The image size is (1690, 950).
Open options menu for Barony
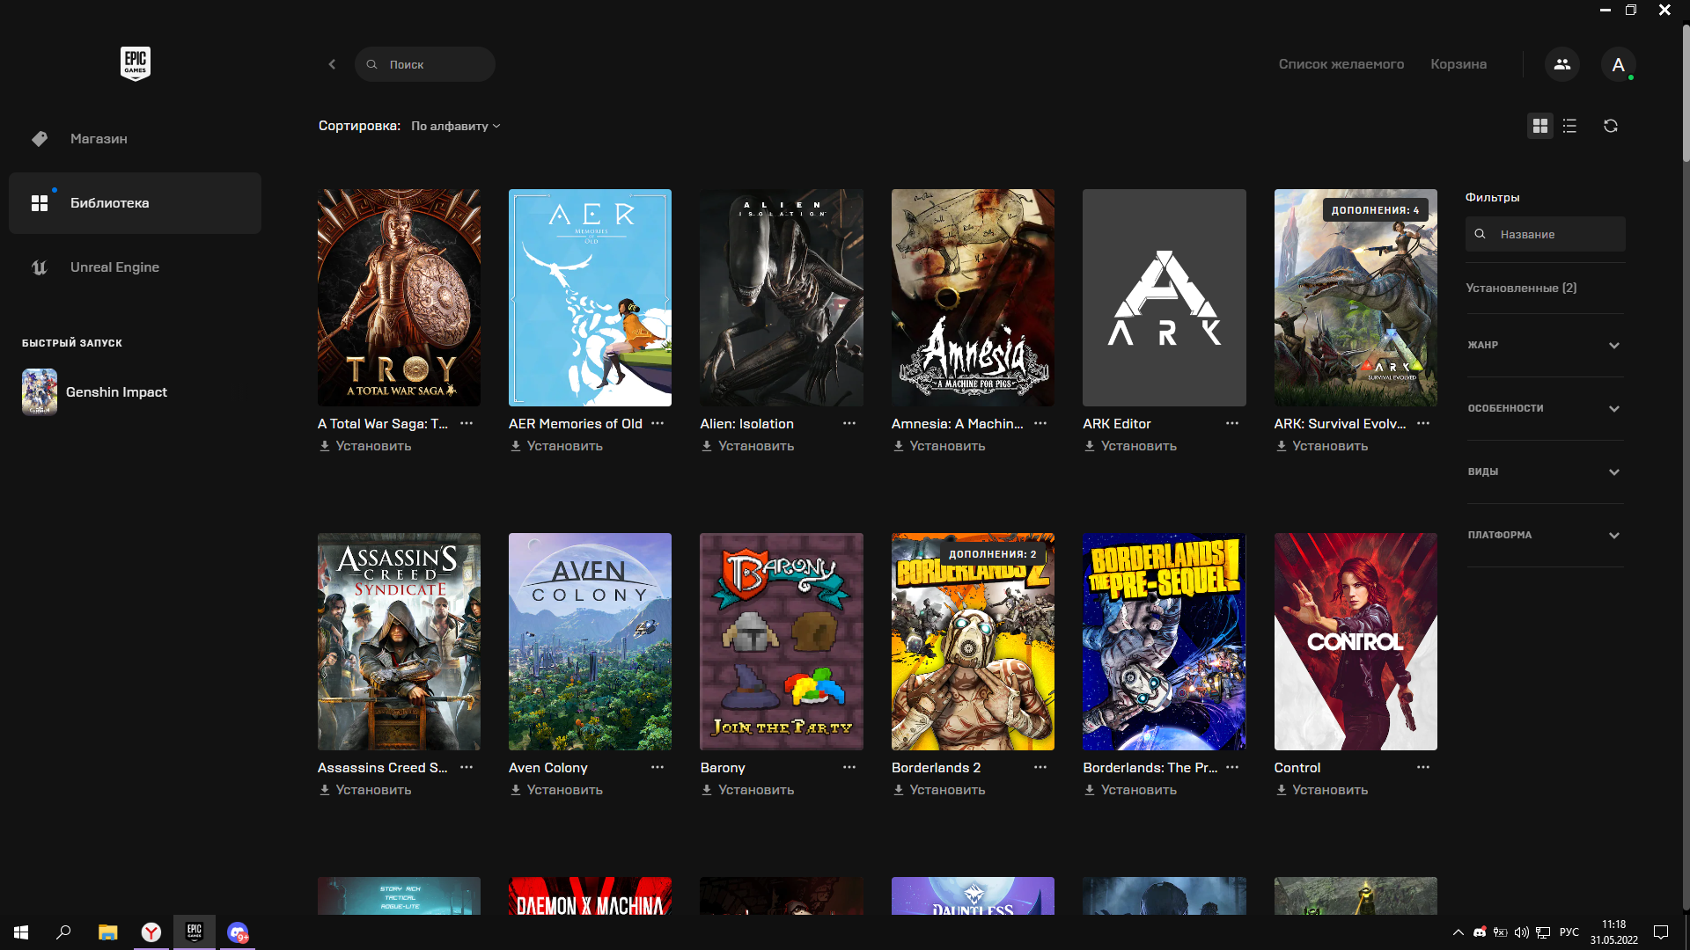(x=849, y=767)
